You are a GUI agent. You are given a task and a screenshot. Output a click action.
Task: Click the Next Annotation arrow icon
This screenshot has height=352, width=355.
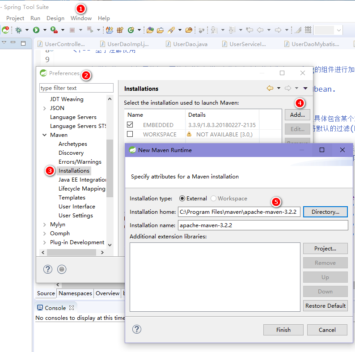(214, 30)
